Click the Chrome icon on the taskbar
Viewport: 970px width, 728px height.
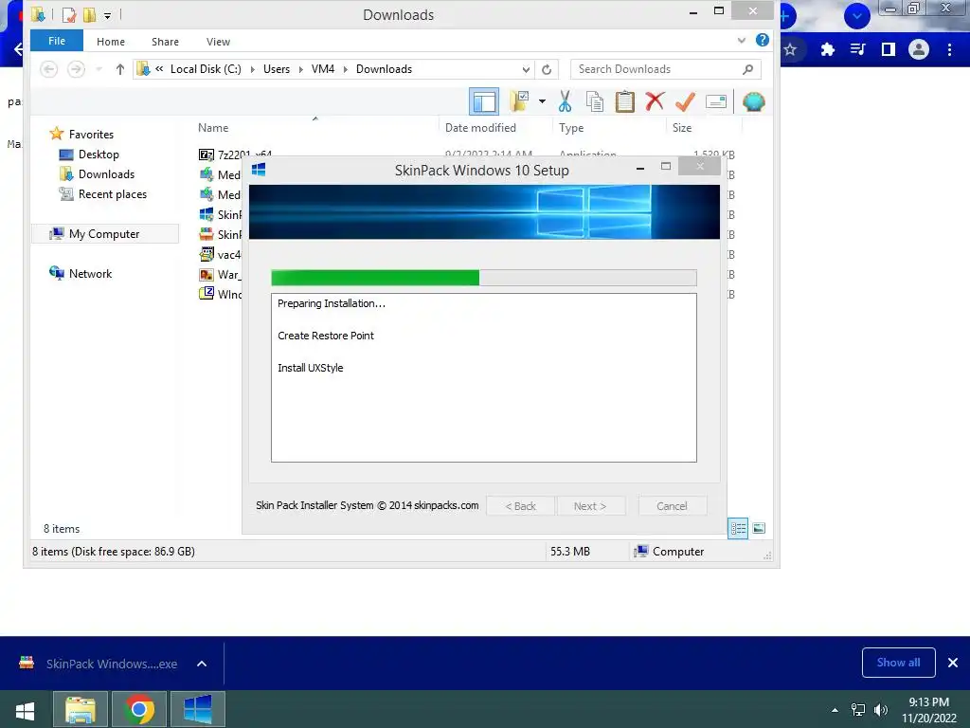click(x=139, y=709)
